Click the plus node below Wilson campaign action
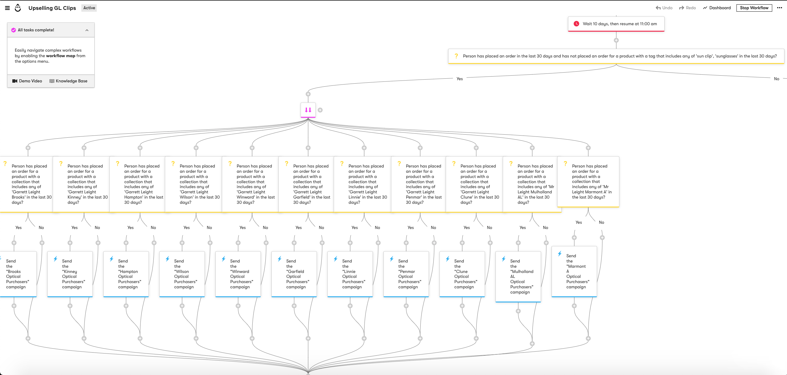Screen dimensions: 787x375 [x=182, y=306]
